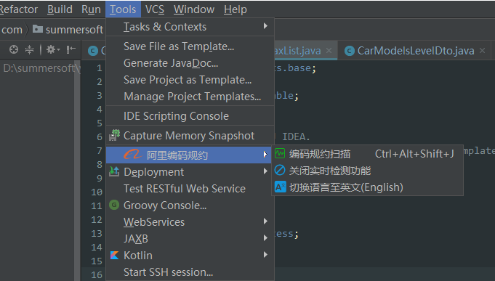Expand the Deployment submenu arrow
The image size is (495, 281).
265,171
